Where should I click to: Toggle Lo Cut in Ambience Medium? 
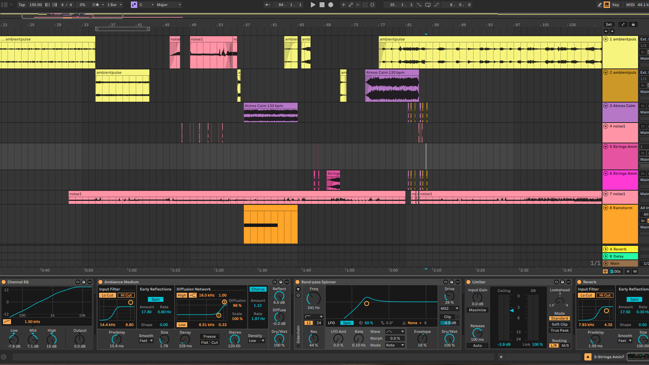coord(107,295)
